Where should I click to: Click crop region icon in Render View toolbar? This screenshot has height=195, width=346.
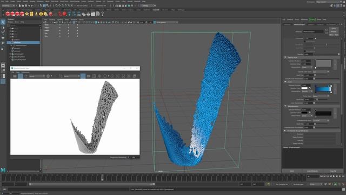click(61, 76)
